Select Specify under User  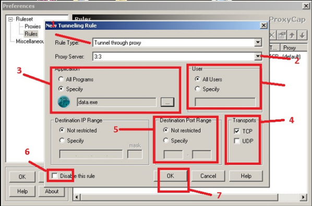coord(197,89)
